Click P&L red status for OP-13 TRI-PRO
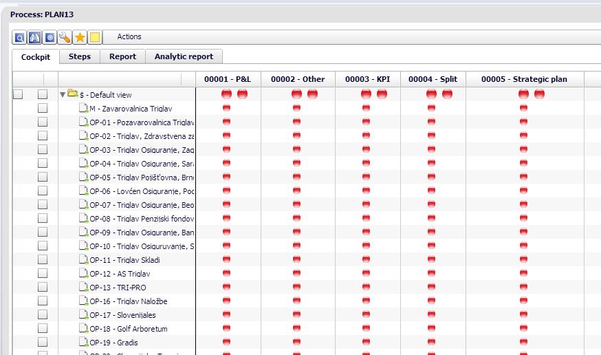This screenshot has width=601, height=355. point(226,287)
